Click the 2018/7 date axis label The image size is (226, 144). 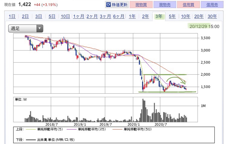[52, 124]
